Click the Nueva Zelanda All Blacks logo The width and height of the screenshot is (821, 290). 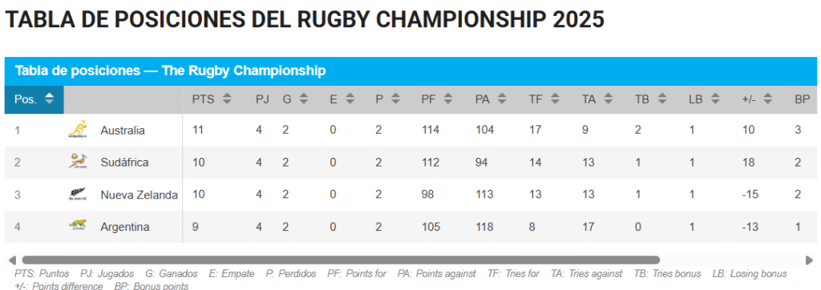click(78, 195)
